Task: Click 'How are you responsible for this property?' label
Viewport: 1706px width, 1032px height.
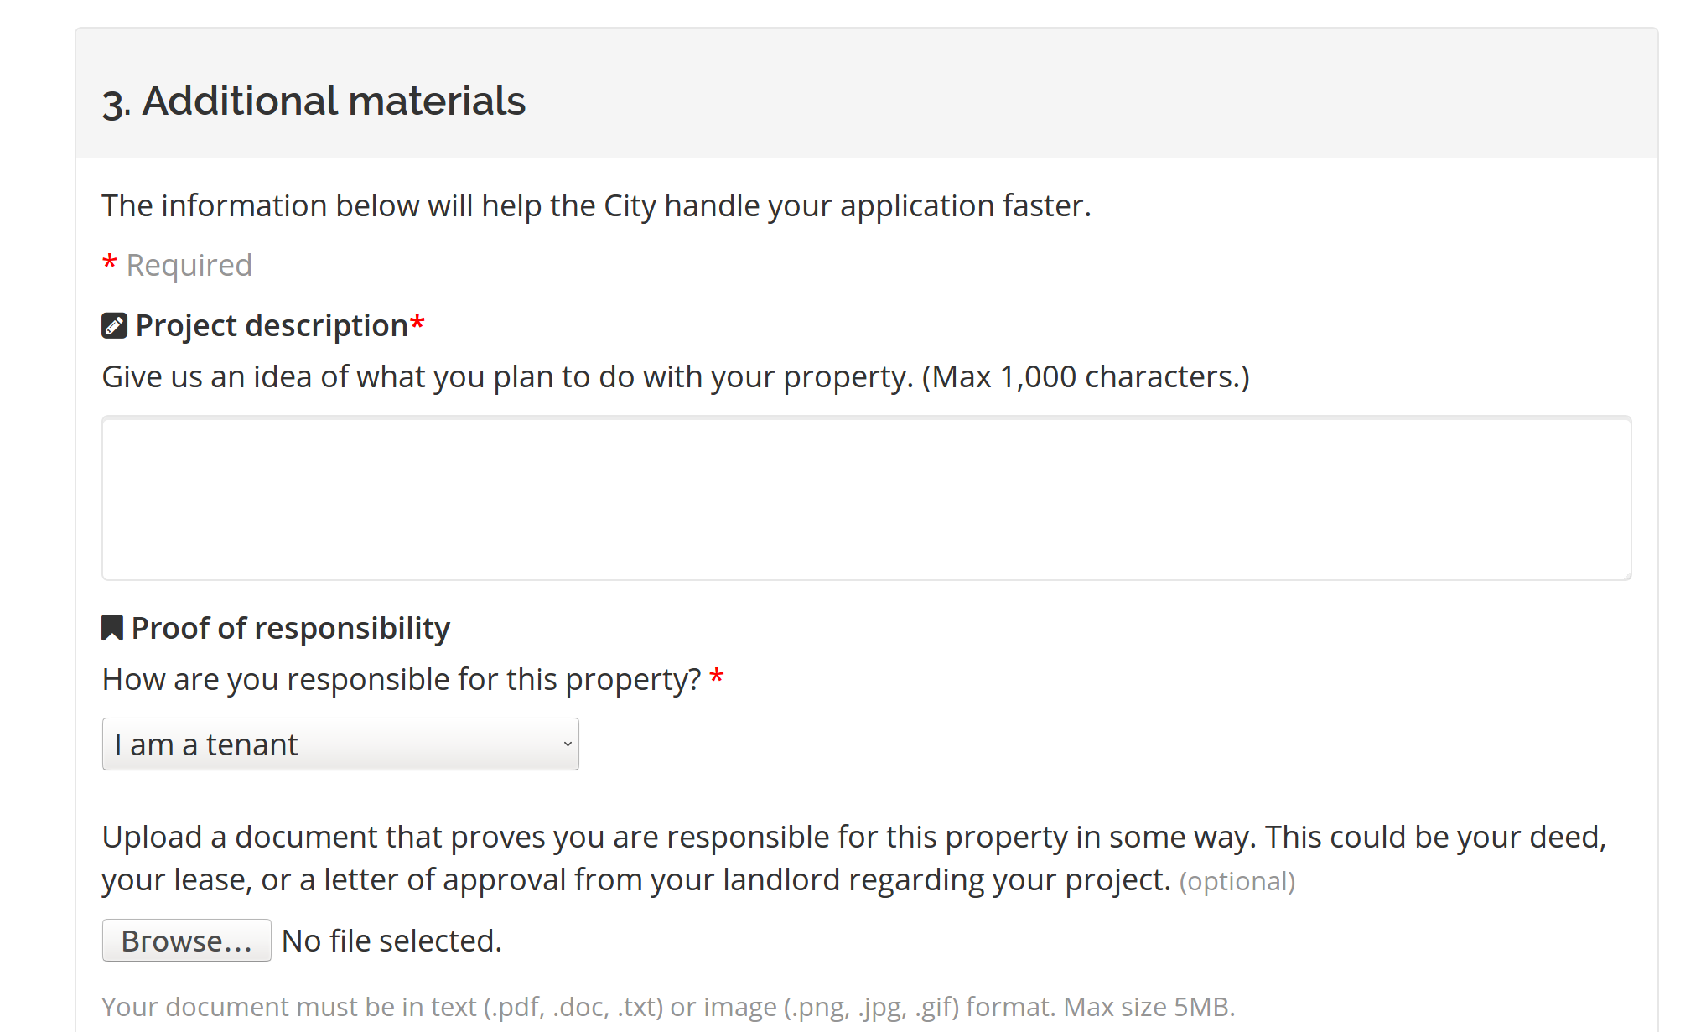Action: point(402,679)
